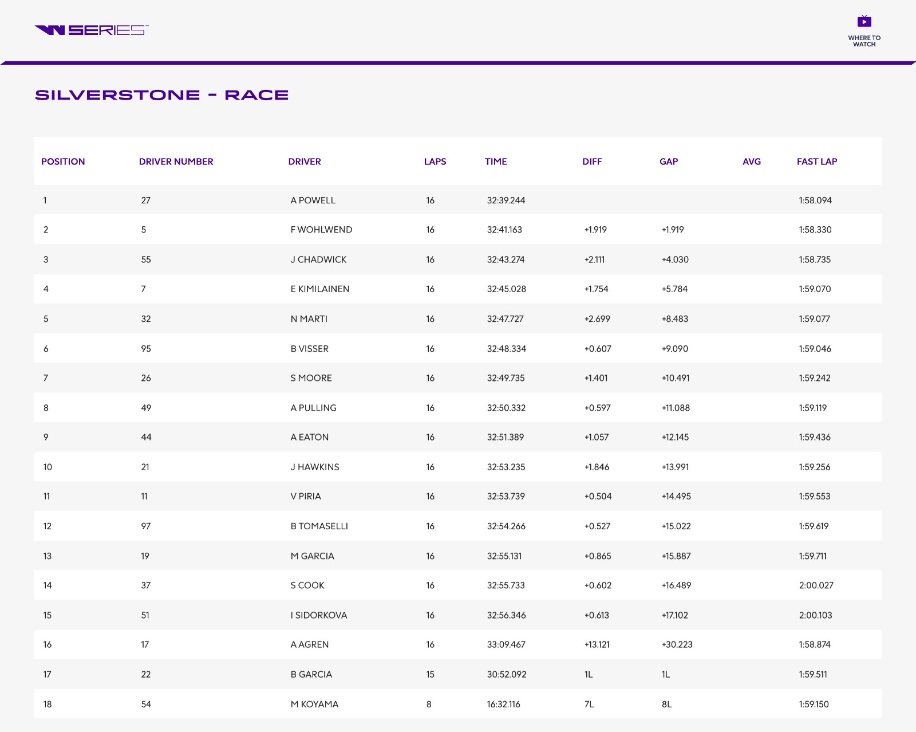916x732 pixels.
Task: Select the DRIVER column header
Action: (x=305, y=162)
